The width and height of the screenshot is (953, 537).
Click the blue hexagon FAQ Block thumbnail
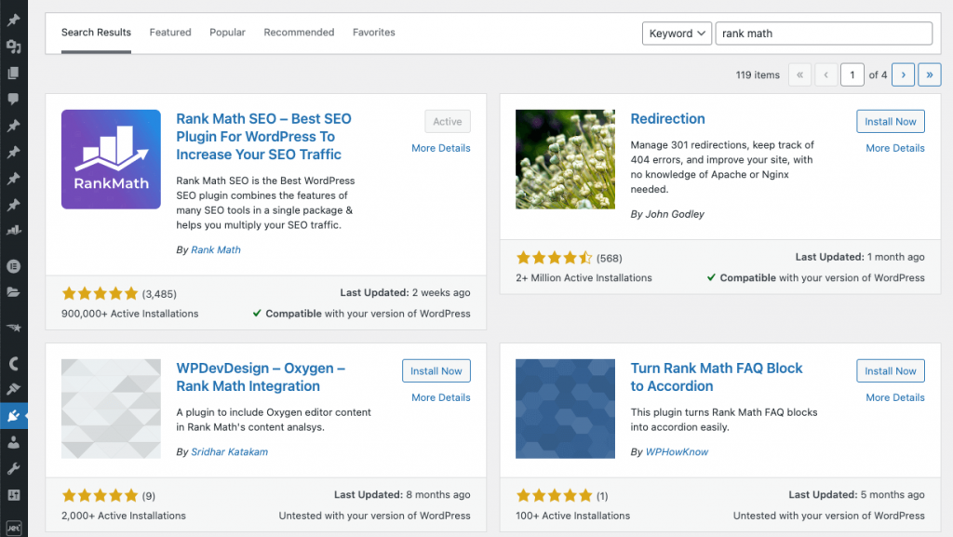point(565,409)
